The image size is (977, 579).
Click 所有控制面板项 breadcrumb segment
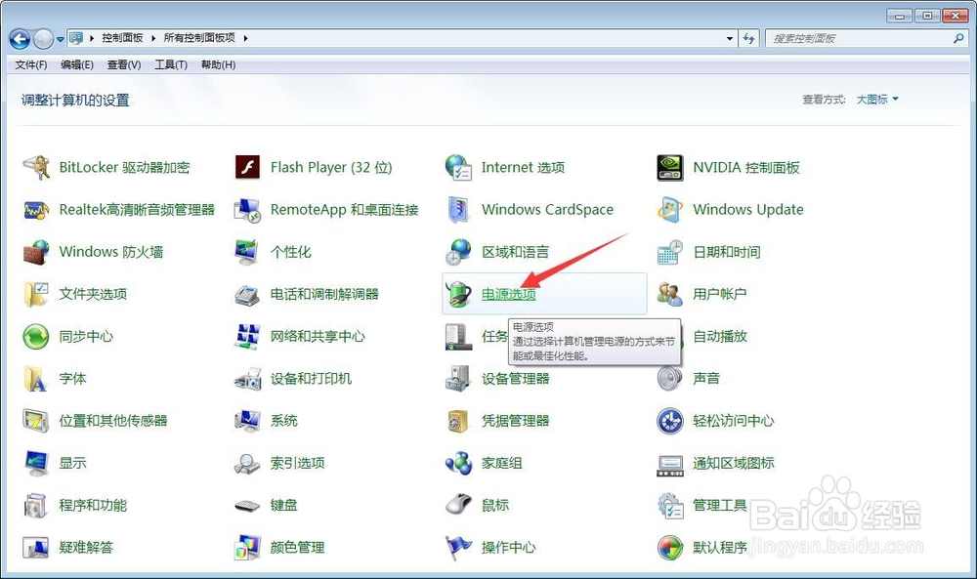199,38
